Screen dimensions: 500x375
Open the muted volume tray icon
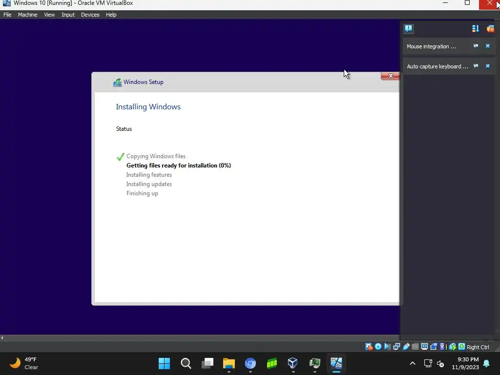tap(440, 363)
